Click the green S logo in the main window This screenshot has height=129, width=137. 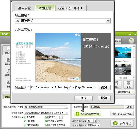click(x=5, y=34)
